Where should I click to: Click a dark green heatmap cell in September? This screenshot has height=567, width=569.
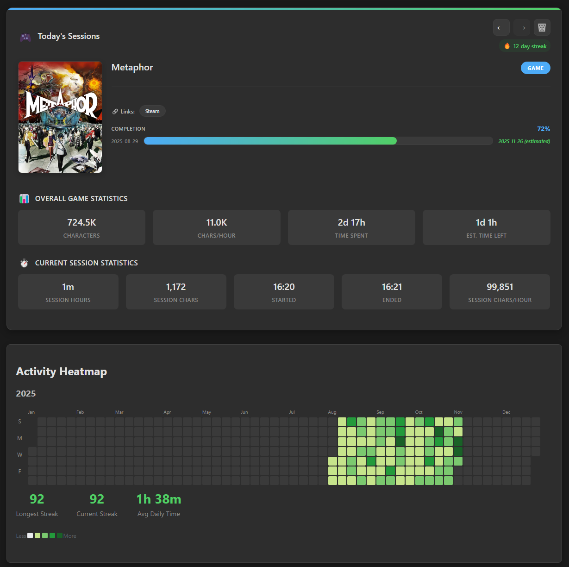click(400, 441)
